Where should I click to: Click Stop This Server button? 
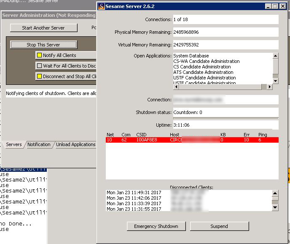(x=44, y=45)
